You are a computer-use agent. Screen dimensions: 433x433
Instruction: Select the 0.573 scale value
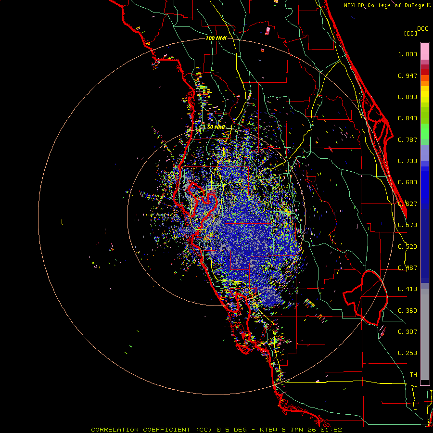[408, 225]
